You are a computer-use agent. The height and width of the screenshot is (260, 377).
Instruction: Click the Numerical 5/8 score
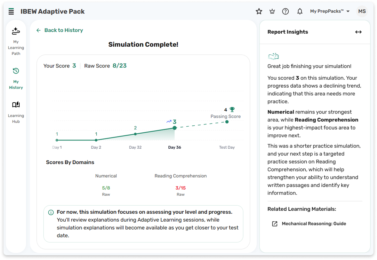pyautogui.click(x=106, y=188)
